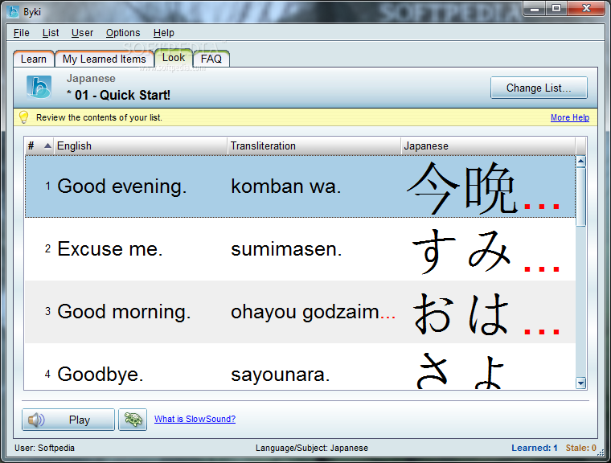Image resolution: width=611 pixels, height=463 pixels.
Task: Click the list scrollbar up arrow
Action: point(581,162)
